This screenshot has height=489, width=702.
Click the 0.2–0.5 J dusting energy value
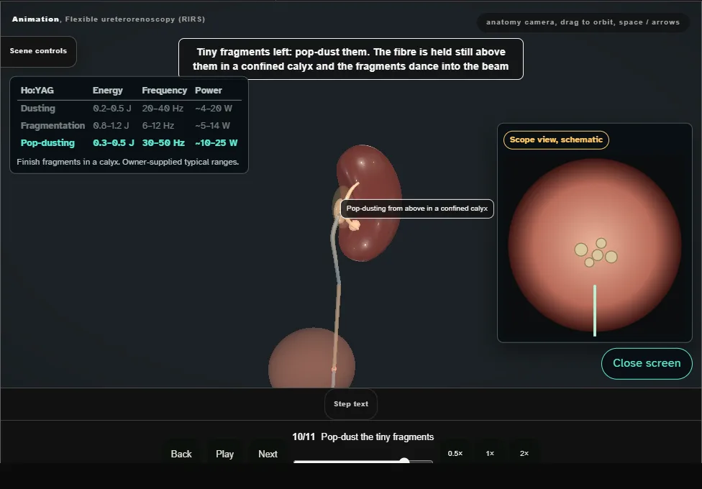[112, 109]
